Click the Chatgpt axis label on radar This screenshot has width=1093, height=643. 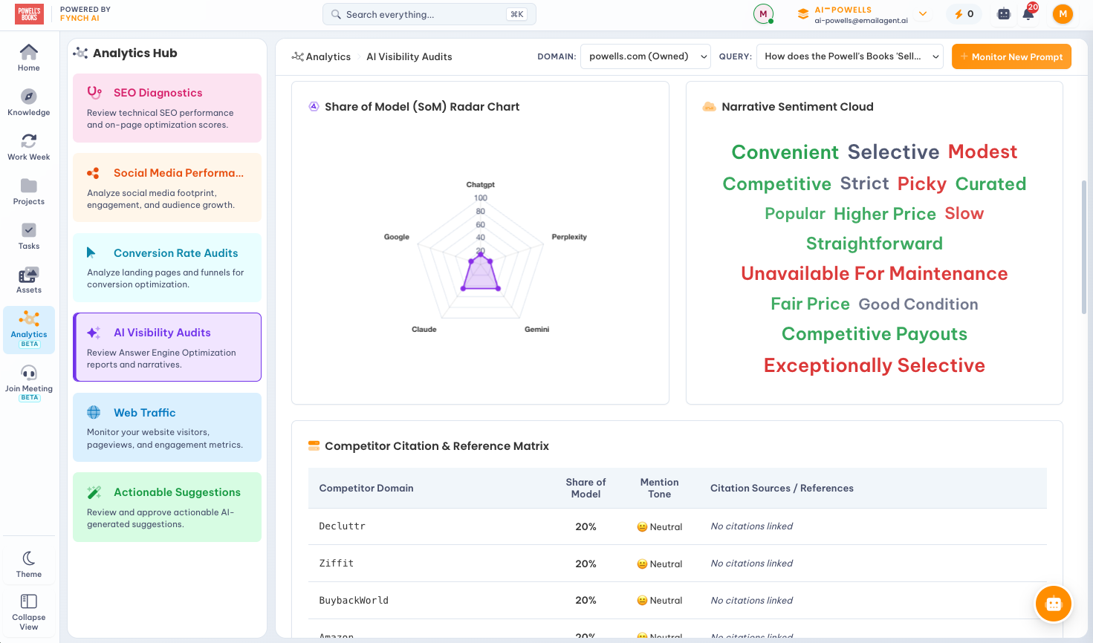tap(481, 184)
